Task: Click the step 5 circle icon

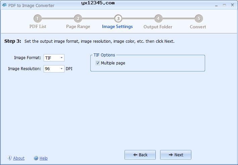Action: (x=199, y=19)
